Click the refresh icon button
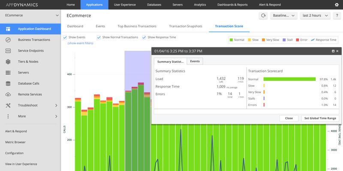 (263, 15)
